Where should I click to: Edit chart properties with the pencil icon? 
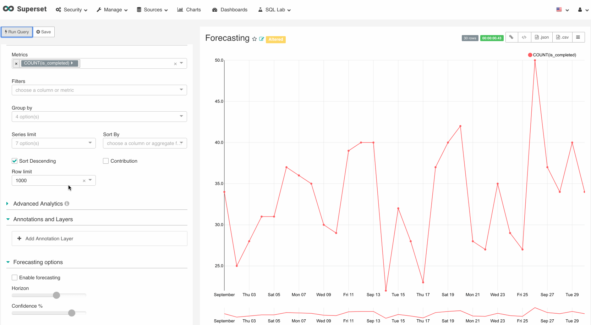262,39
